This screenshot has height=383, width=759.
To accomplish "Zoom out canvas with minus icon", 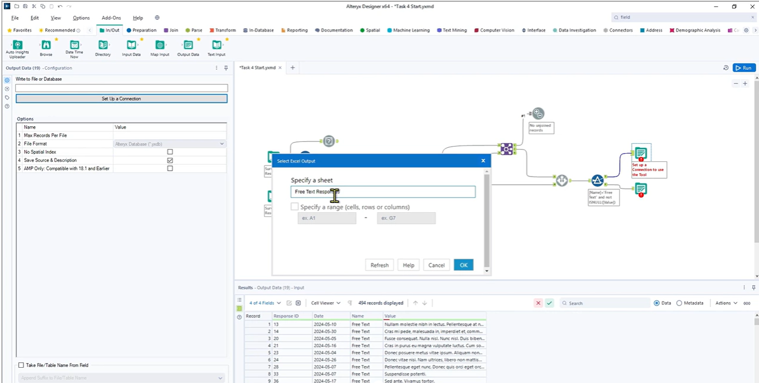I will pyautogui.click(x=736, y=84).
